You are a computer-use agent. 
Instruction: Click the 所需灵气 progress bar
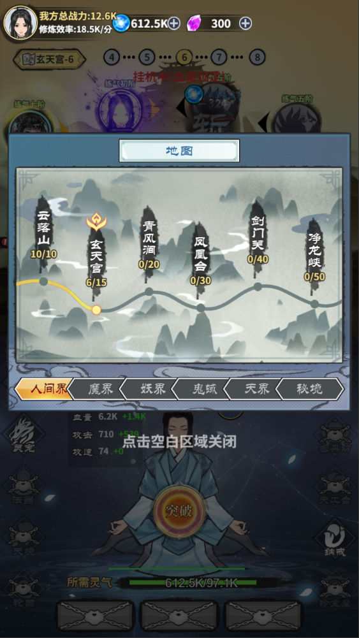(193, 583)
